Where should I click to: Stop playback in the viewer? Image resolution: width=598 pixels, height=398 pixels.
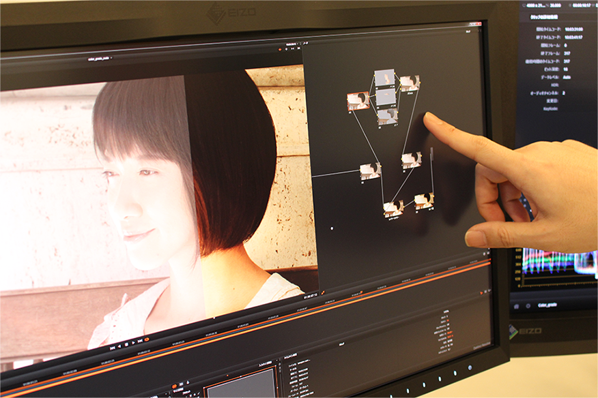pyautogui.click(x=126, y=345)
